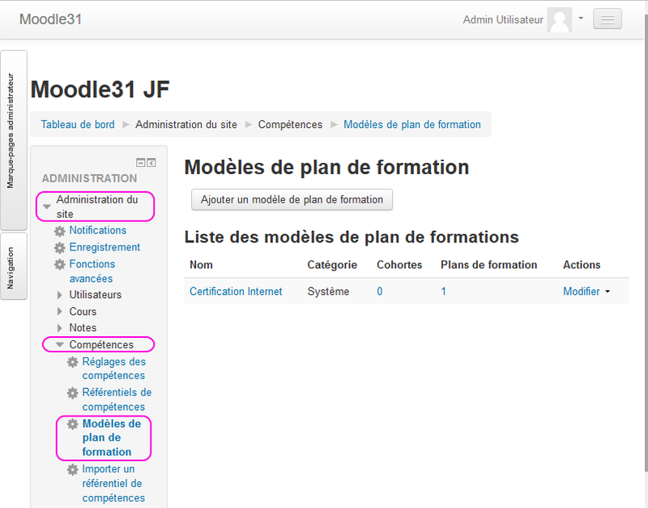Expand the Notes tree node

[60, 328]
